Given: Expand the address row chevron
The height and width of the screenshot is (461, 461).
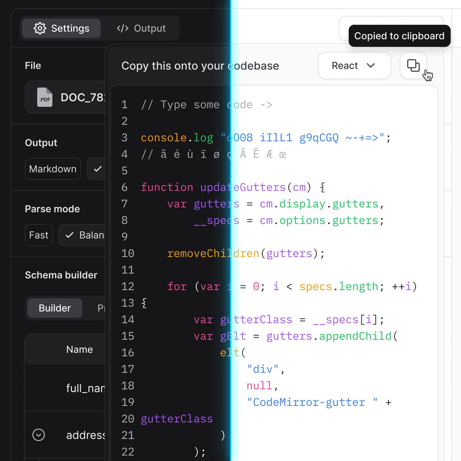Looking at the screenshot, I should pyautogui.click(x=38, y=435).
